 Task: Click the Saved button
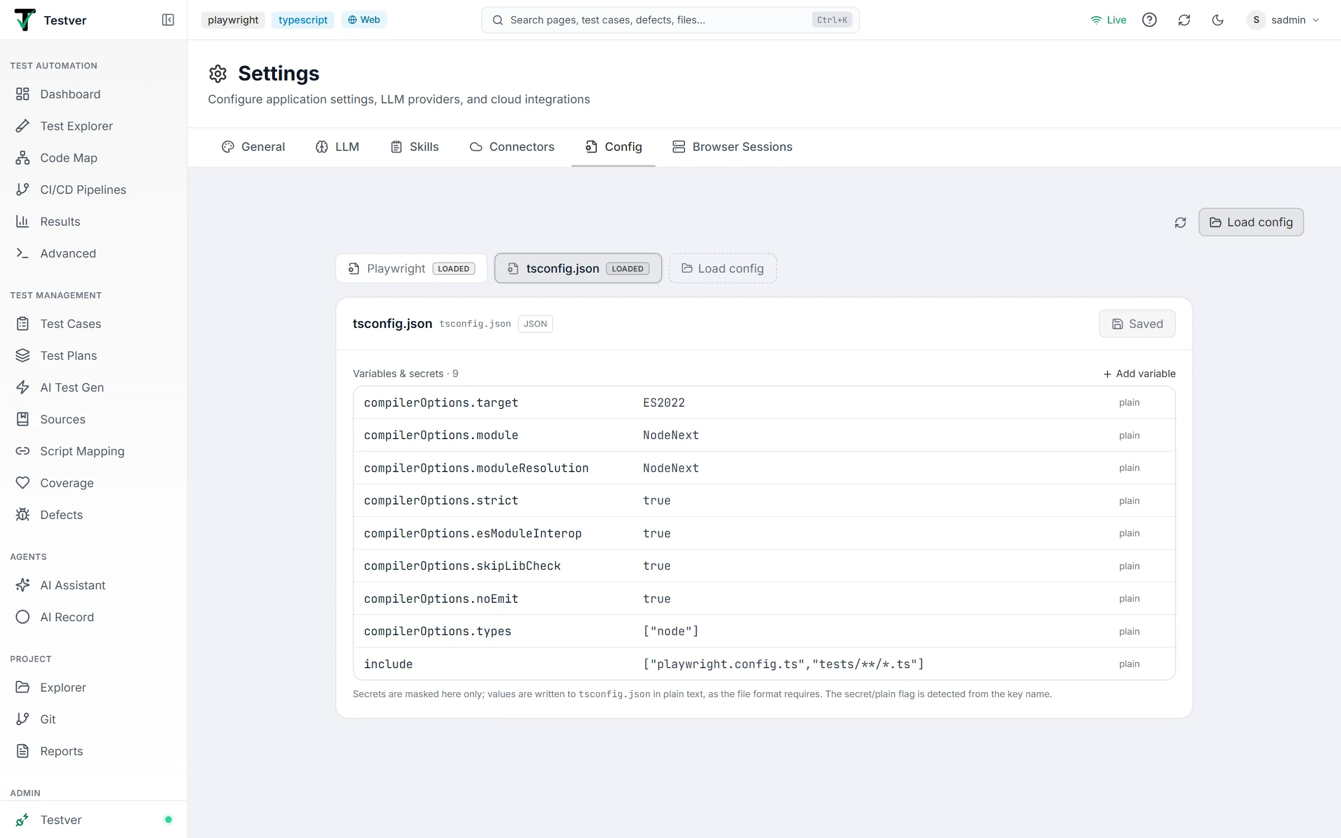[1137, 323]
